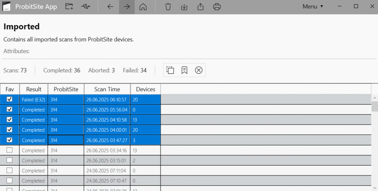
Task: Click the 'Imported' heading
Action: (21, 26)
